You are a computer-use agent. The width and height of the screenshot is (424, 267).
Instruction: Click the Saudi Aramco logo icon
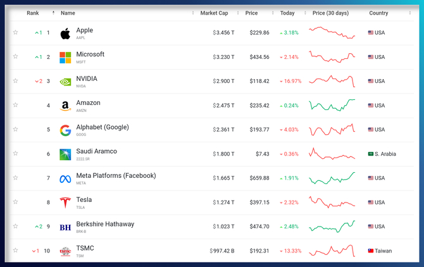tap(65, 154)
